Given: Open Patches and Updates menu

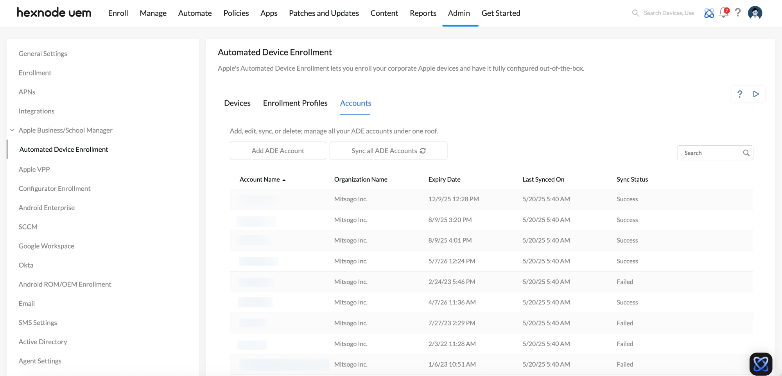Looking at the screenshot, I should [324, 13].
